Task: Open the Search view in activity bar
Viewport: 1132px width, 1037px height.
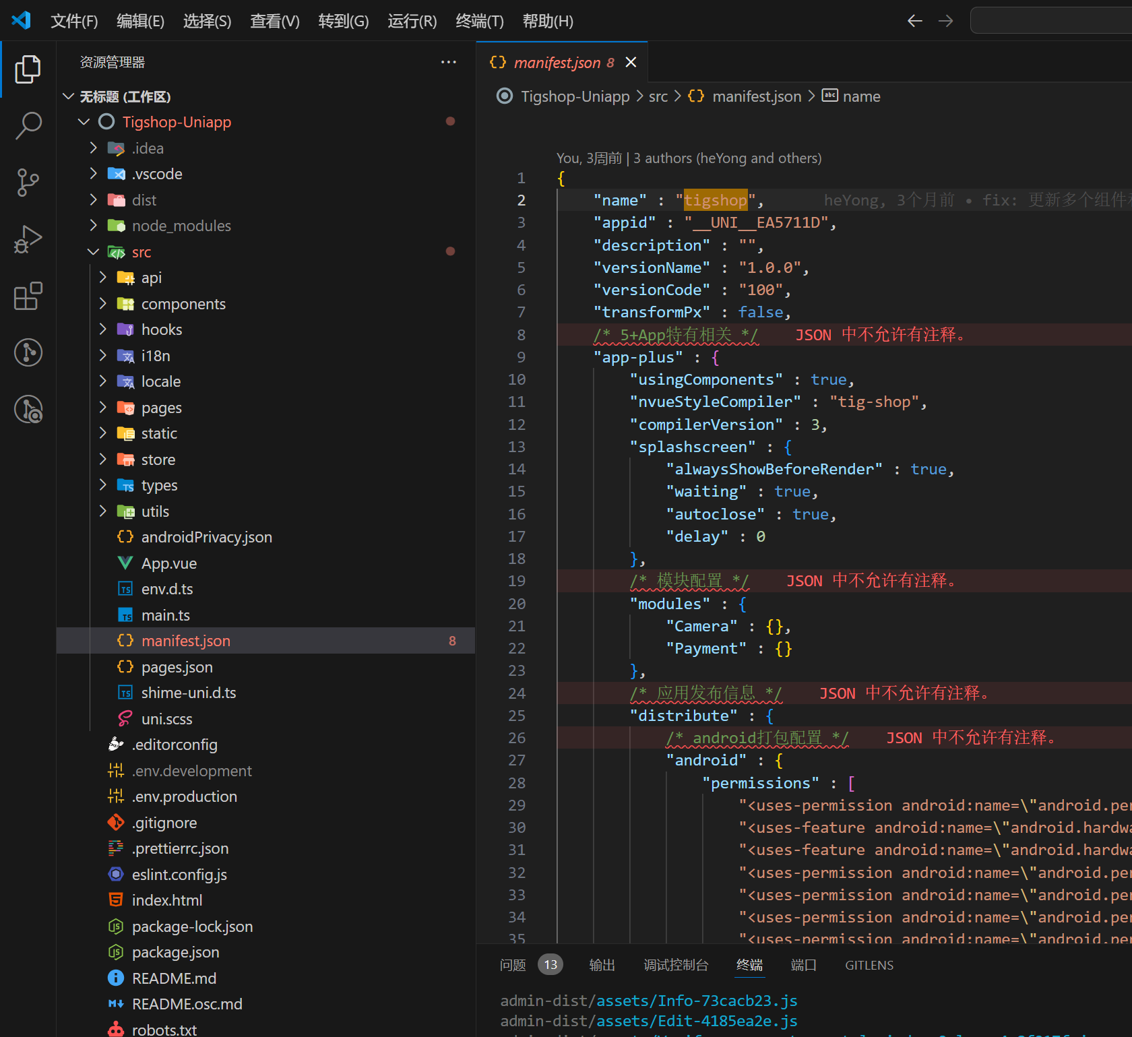Action: coord(28,126)
